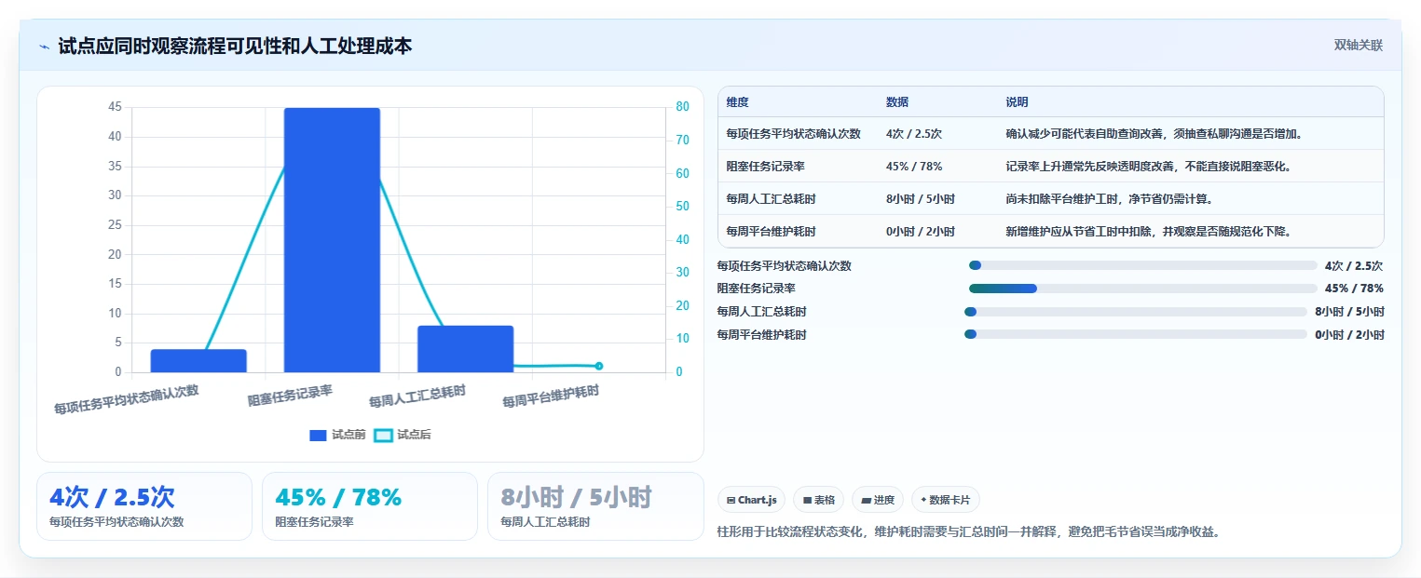Toggle the 试点前 legend series

(x=336, y=435)
